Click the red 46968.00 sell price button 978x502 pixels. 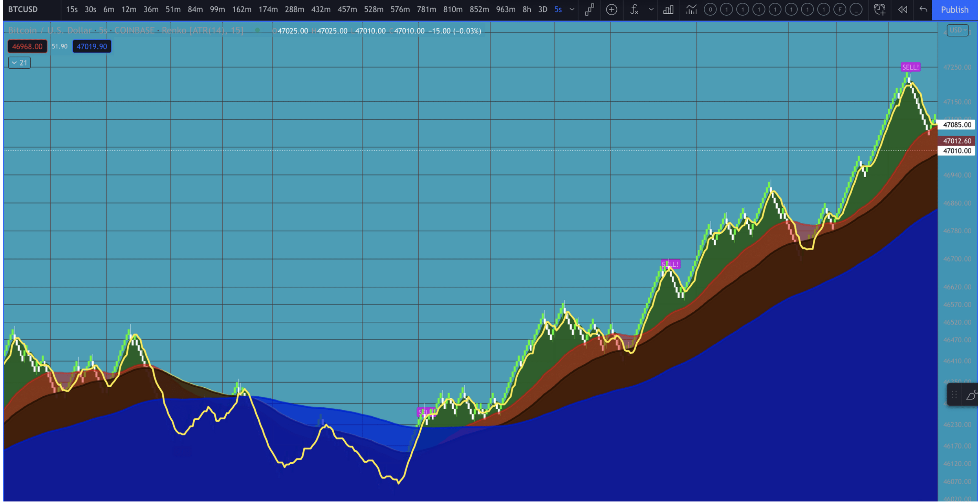[x=27, y=46]
